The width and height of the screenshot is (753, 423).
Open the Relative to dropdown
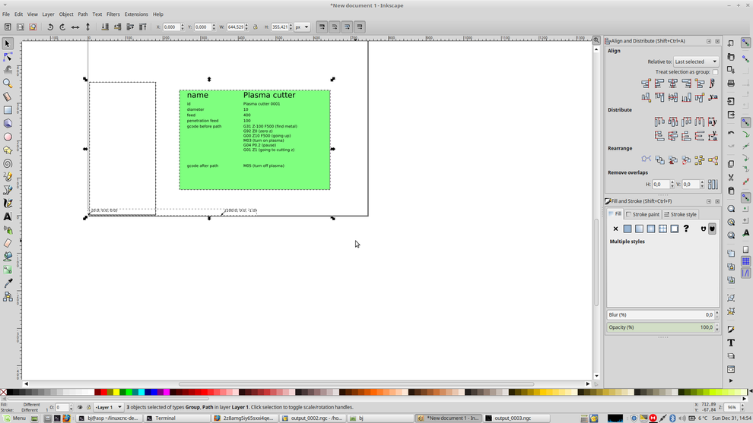coord(695,62)
